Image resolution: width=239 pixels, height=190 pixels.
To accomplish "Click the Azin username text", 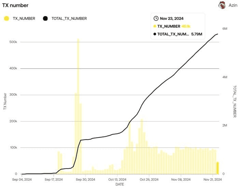I will point(233,5).
